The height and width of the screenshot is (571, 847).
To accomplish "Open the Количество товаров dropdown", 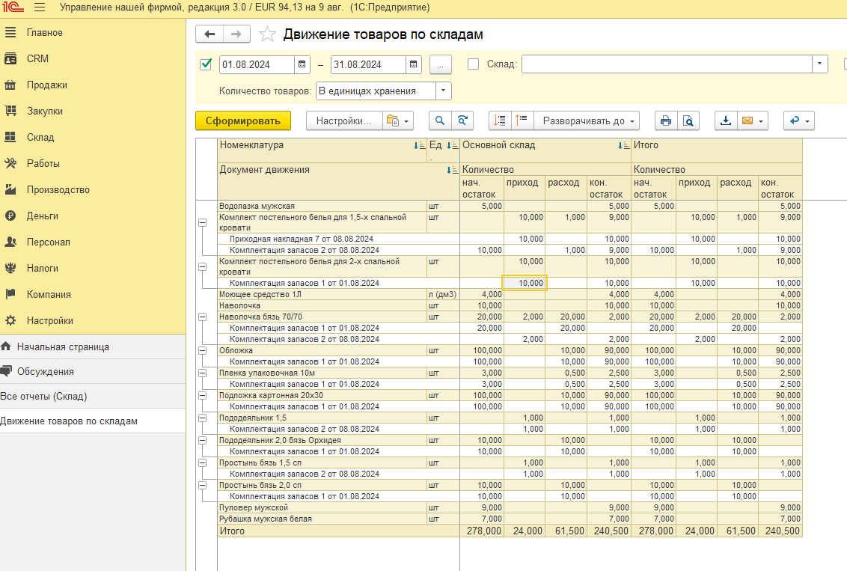I will click(x=443, y=91).
